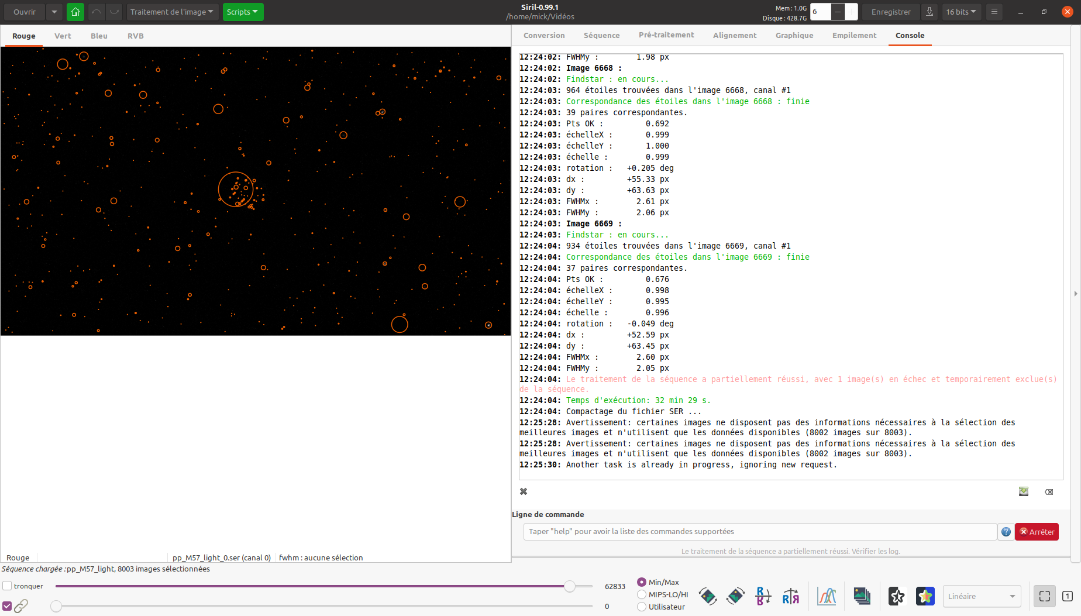Open the Alignement tab
Viewport: 1081px width, 616px height.
(x=735, y=35)
